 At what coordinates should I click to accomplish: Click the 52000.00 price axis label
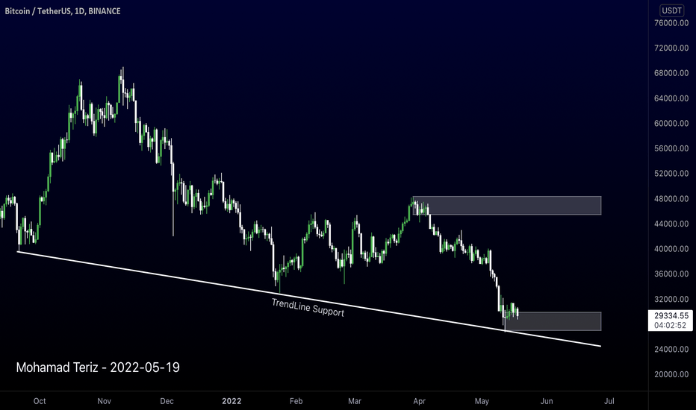point(671,173)
